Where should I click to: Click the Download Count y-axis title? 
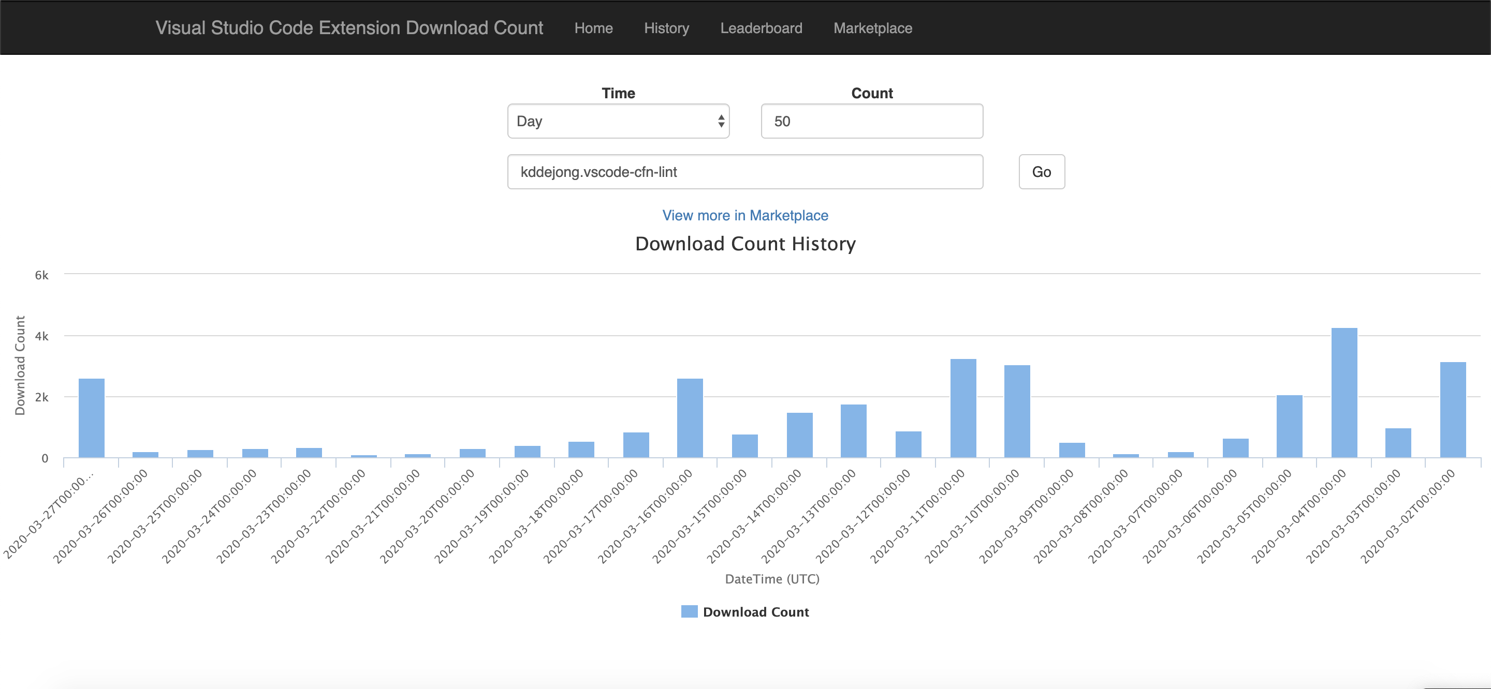(20, 366)
